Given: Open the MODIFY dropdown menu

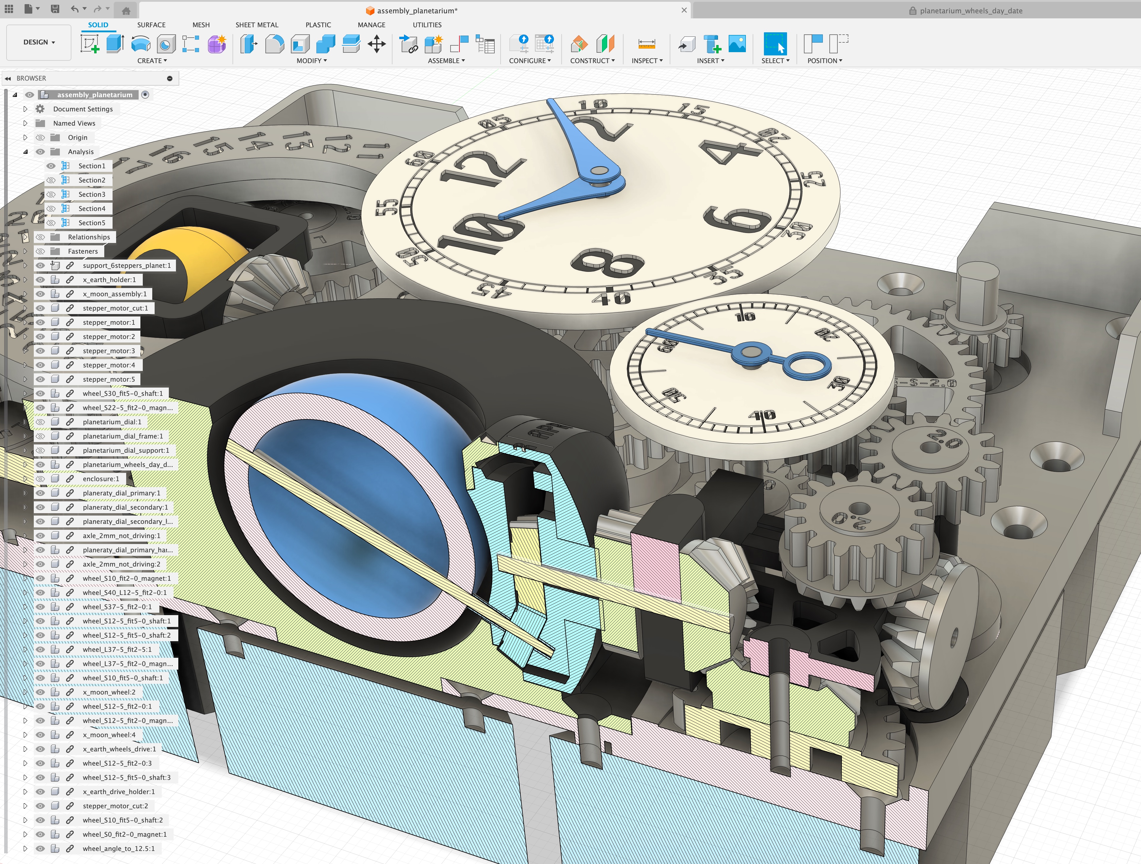Looking at the screenshot, I should [x=312, y=61].
